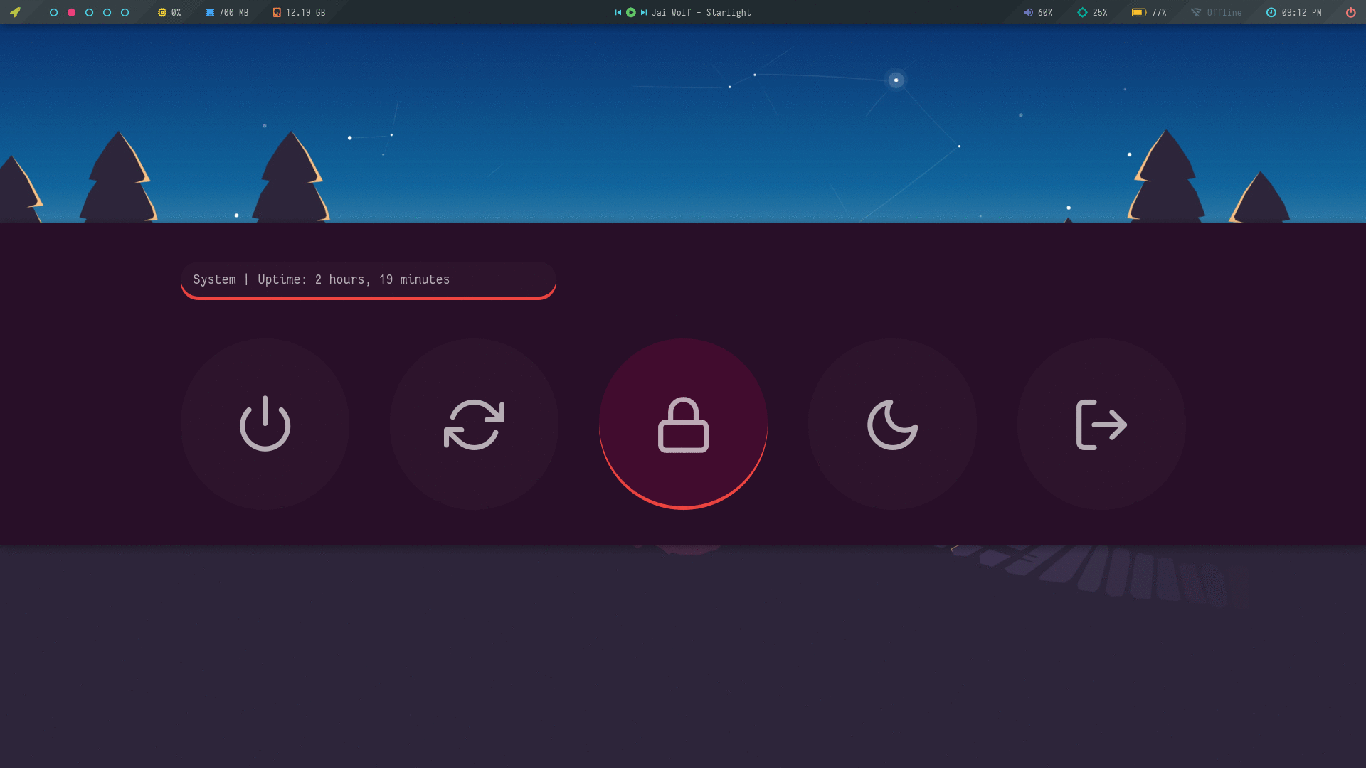Click the Reboot circular arrows icon
Image resolution: width=1366 pixels, height=768 pixels.
(x=474, y=424)
